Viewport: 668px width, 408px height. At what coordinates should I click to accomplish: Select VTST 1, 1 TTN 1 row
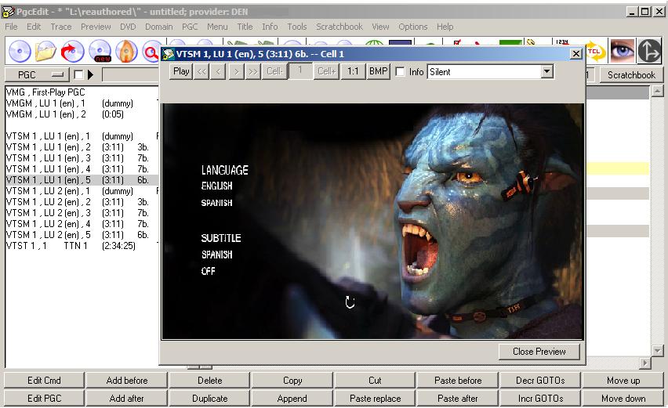click(x=82, y=246)
